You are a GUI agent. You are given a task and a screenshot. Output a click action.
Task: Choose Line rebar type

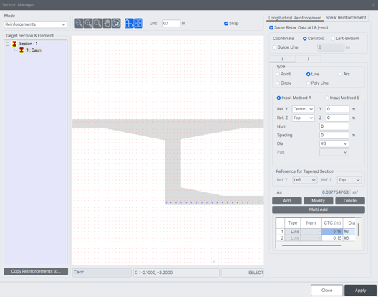[x=308, y=74]
